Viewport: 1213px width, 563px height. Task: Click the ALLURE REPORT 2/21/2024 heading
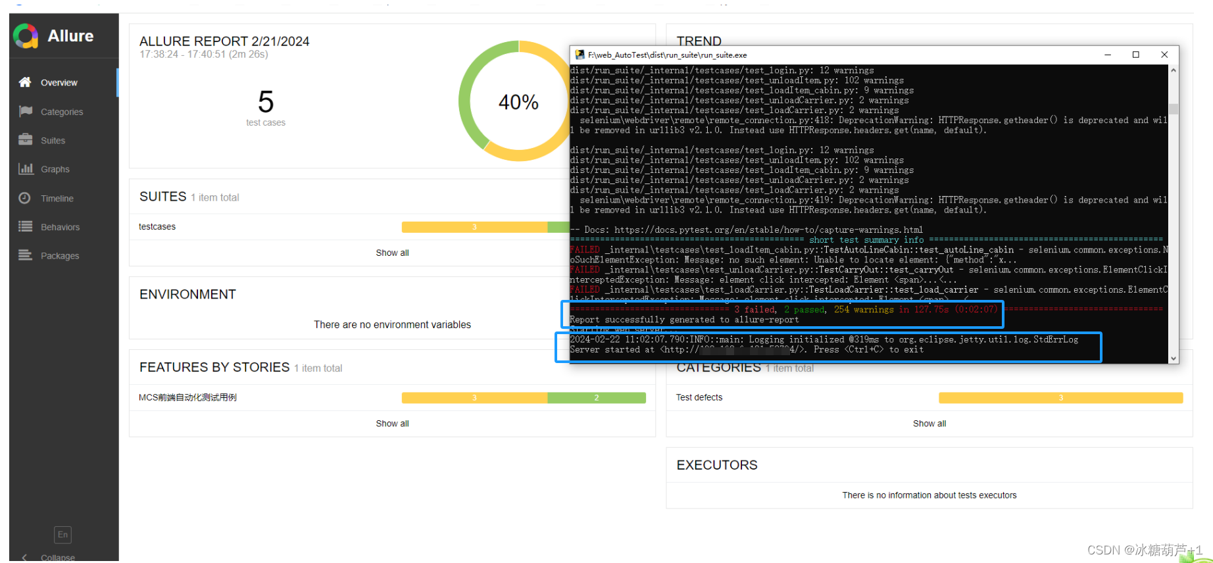tap(224, 41)
